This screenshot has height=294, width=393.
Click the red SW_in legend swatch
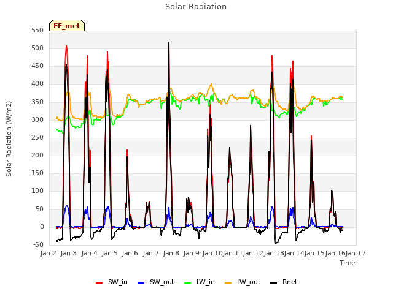click(x=99, y=283)
